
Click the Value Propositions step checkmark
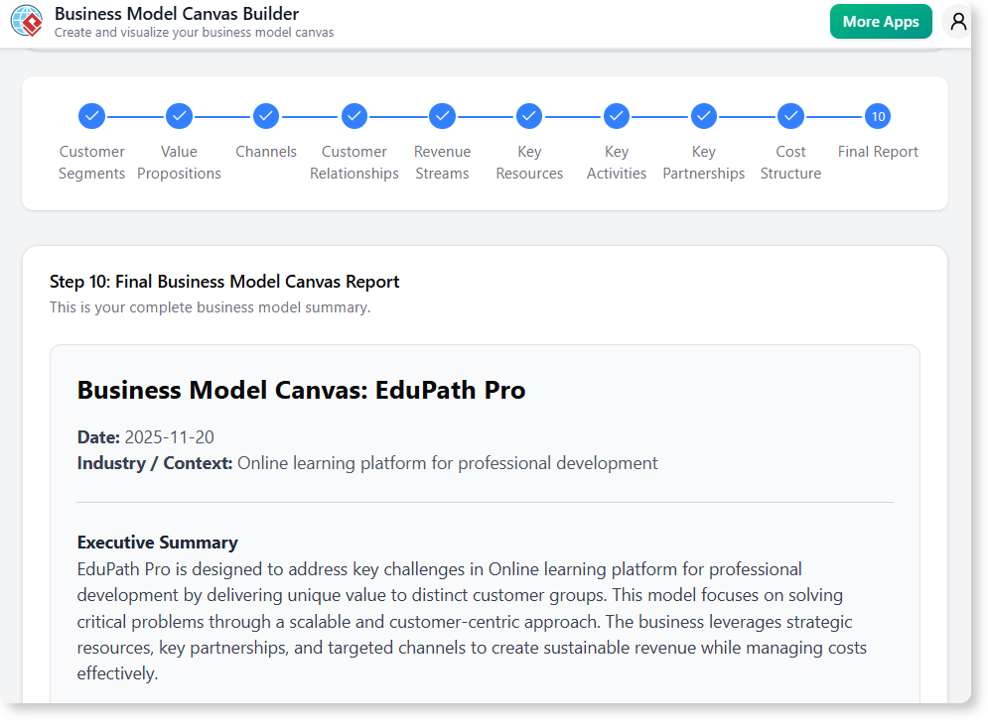(179, 116)
